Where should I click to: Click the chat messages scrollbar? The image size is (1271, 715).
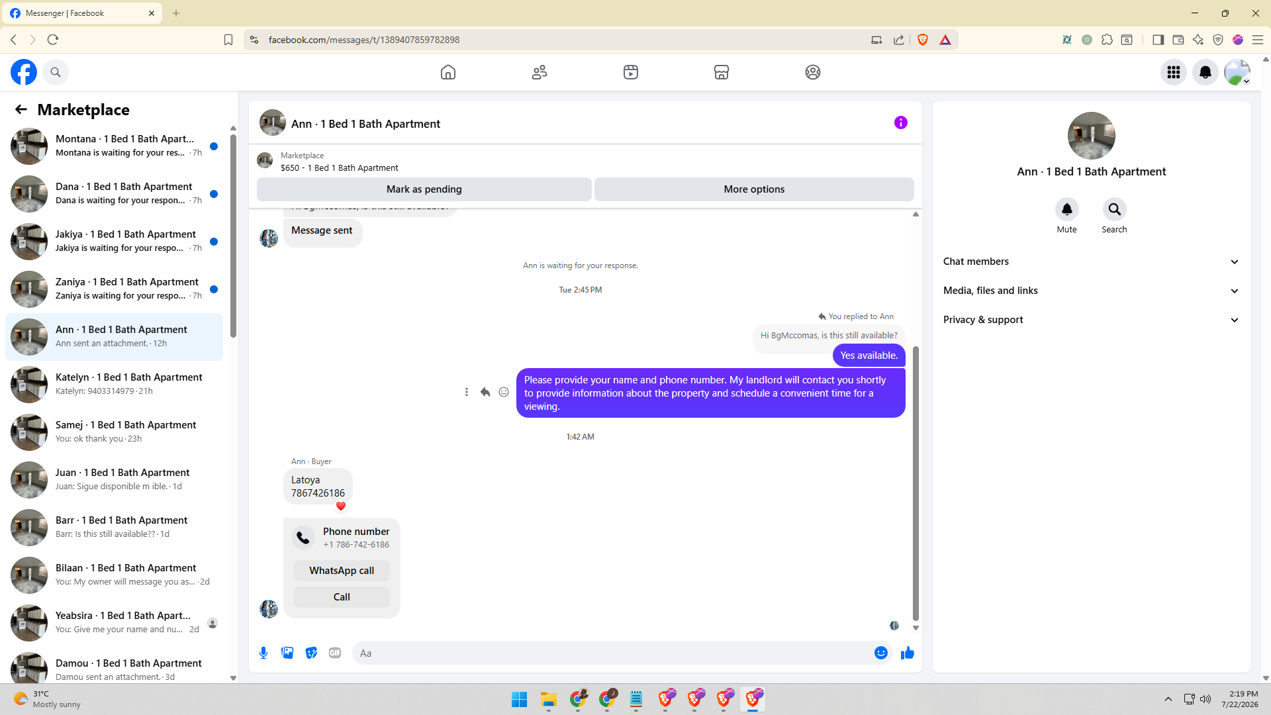pos(916,483)
